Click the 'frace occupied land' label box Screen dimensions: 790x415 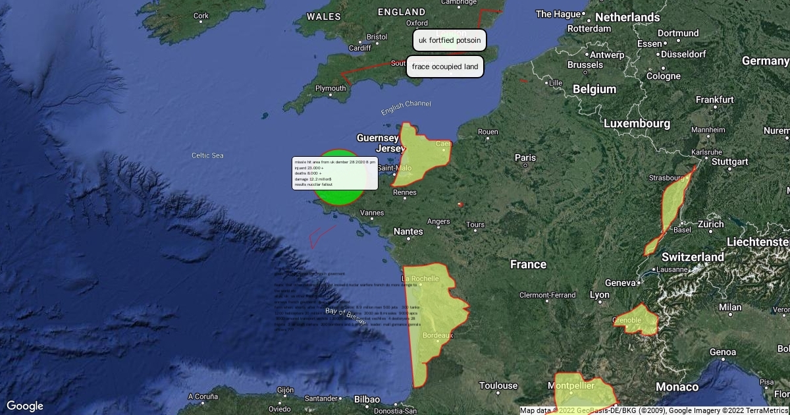point(445,67)
